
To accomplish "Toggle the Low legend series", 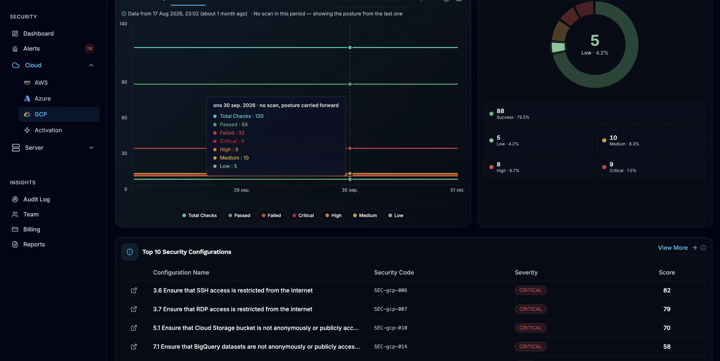I will point(396,215).
